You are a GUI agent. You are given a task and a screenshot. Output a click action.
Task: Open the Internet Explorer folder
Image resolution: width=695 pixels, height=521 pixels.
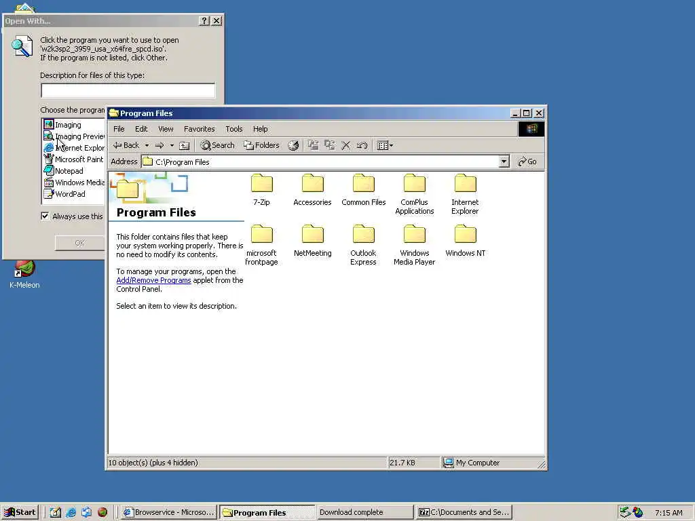pyautogui.click(x=465, y=195)
